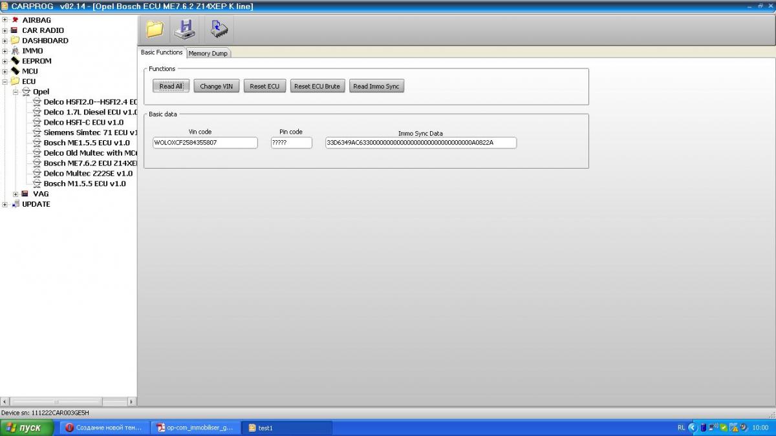Select Delco HSFI-C ECU v1.0
Image resolution: width=776 pixels, height=436 pixels.
pos(83,122)
